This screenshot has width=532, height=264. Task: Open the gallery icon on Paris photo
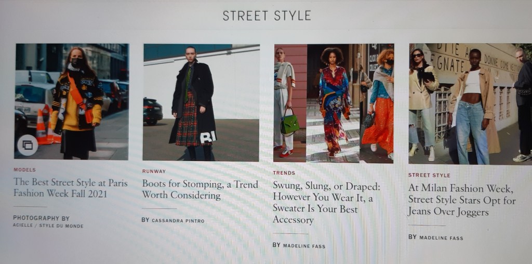(28, 145)
